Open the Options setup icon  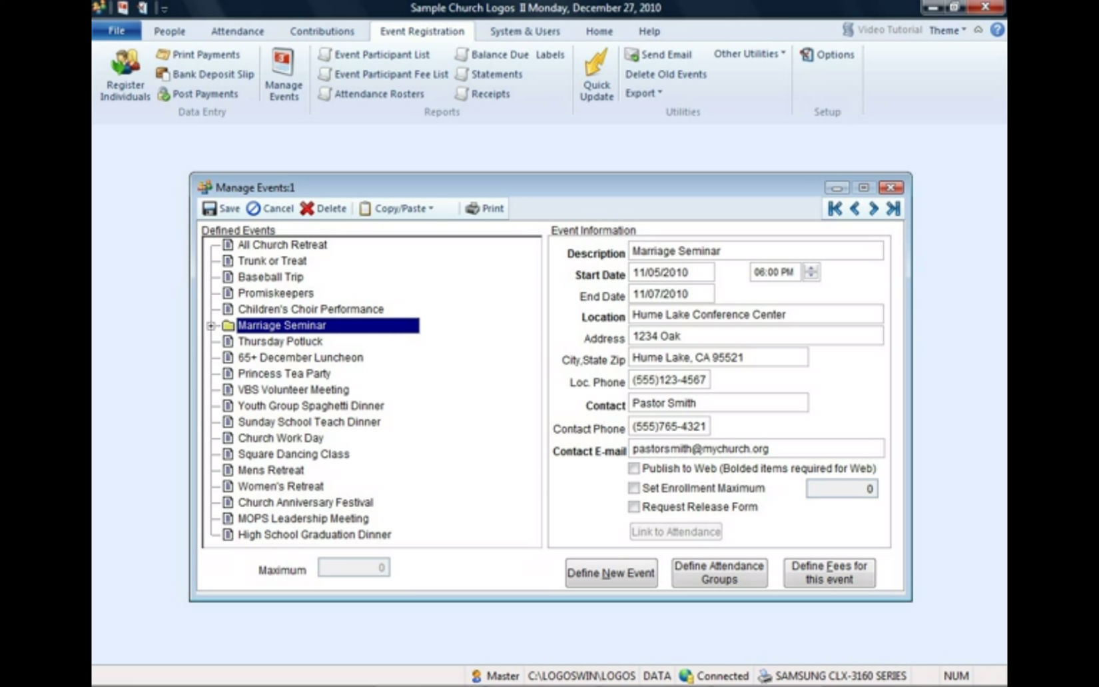tap(827, 55)
